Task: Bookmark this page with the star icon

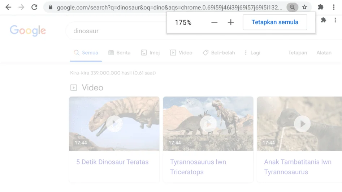Action: [x=304, y=7]
